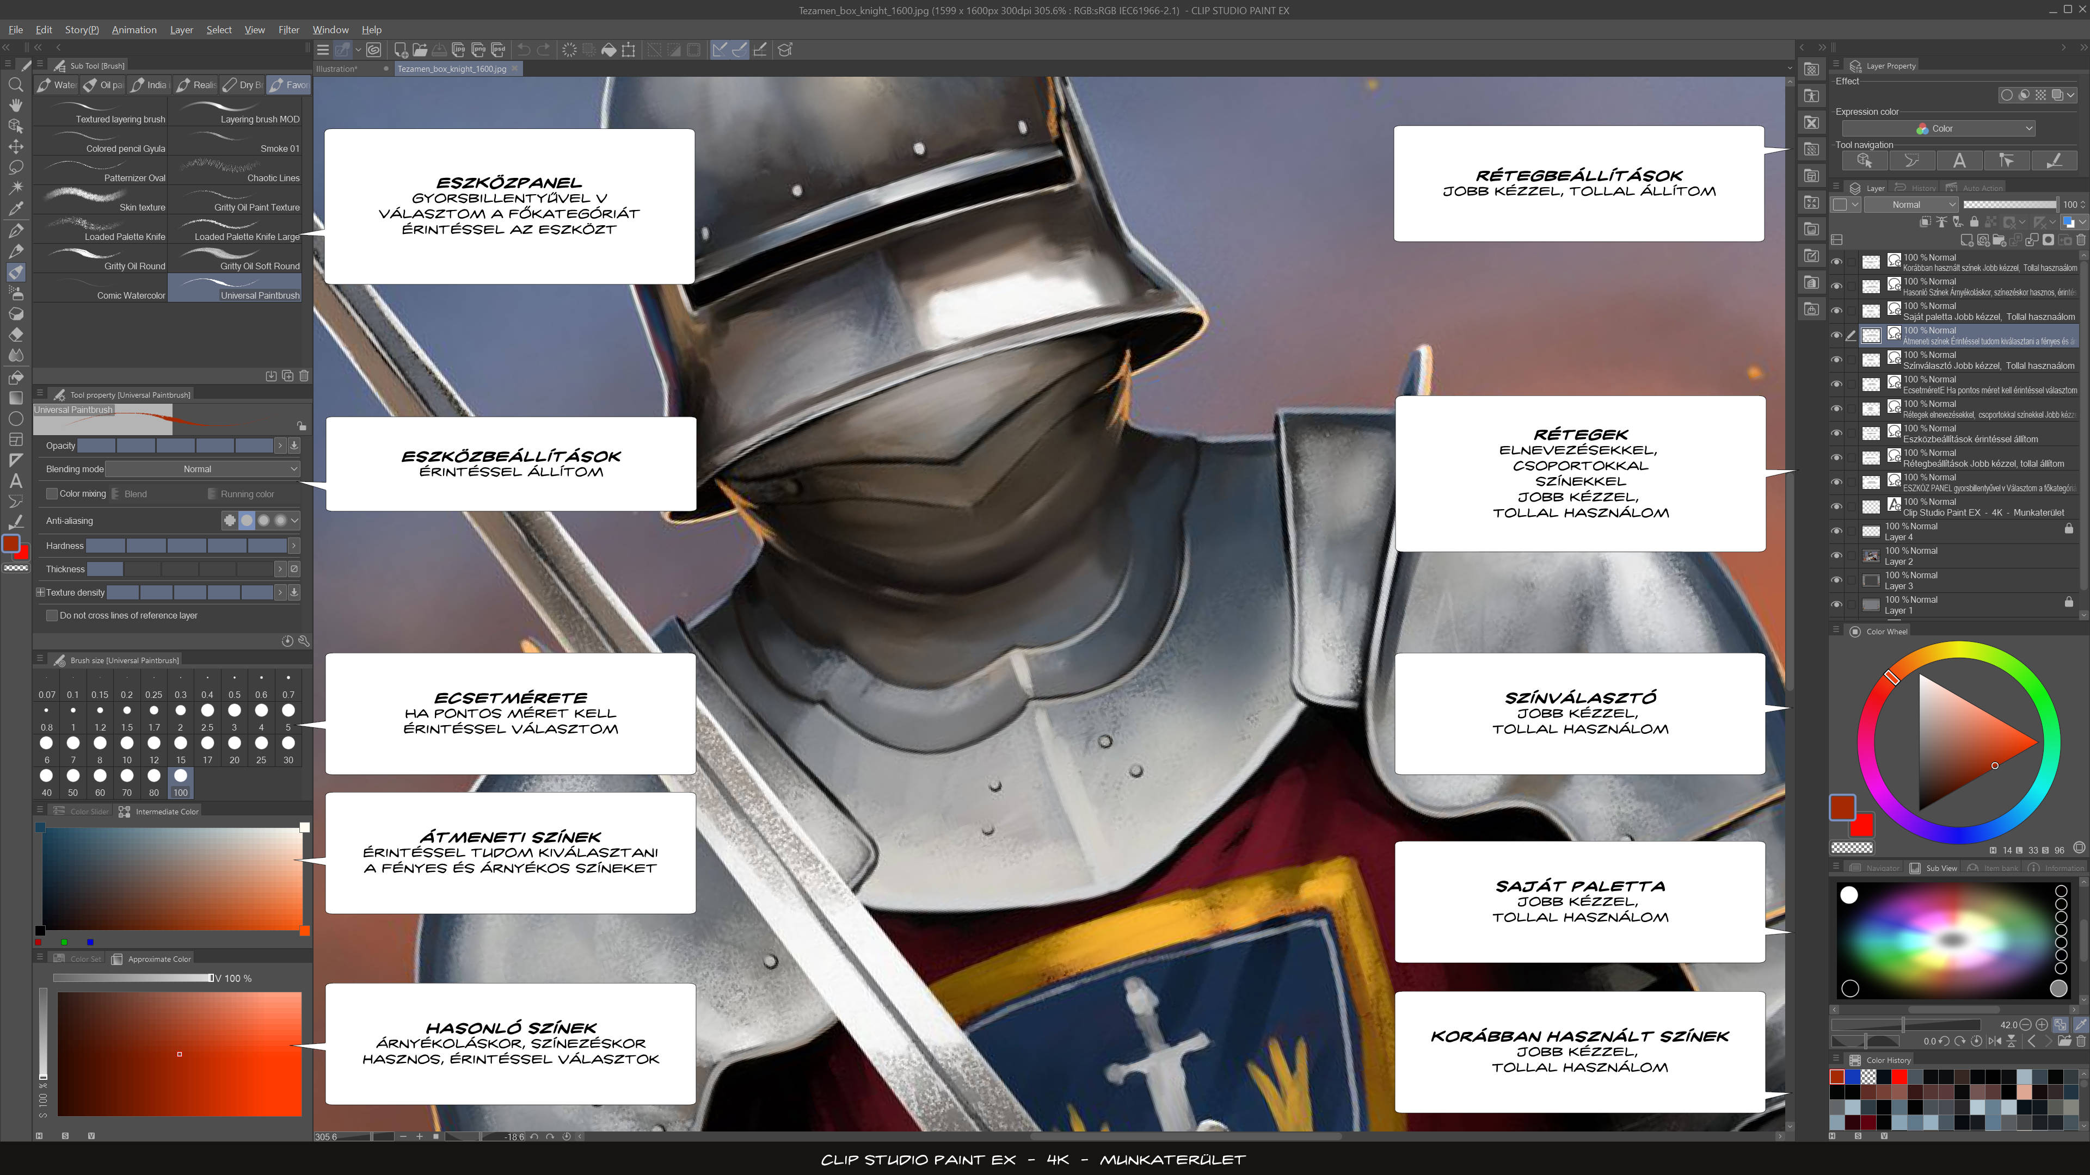The image size is (2090, 1175).
Task: Enable Color mixing checkbox
Action: pyautogui.click(x=52, y=493)
